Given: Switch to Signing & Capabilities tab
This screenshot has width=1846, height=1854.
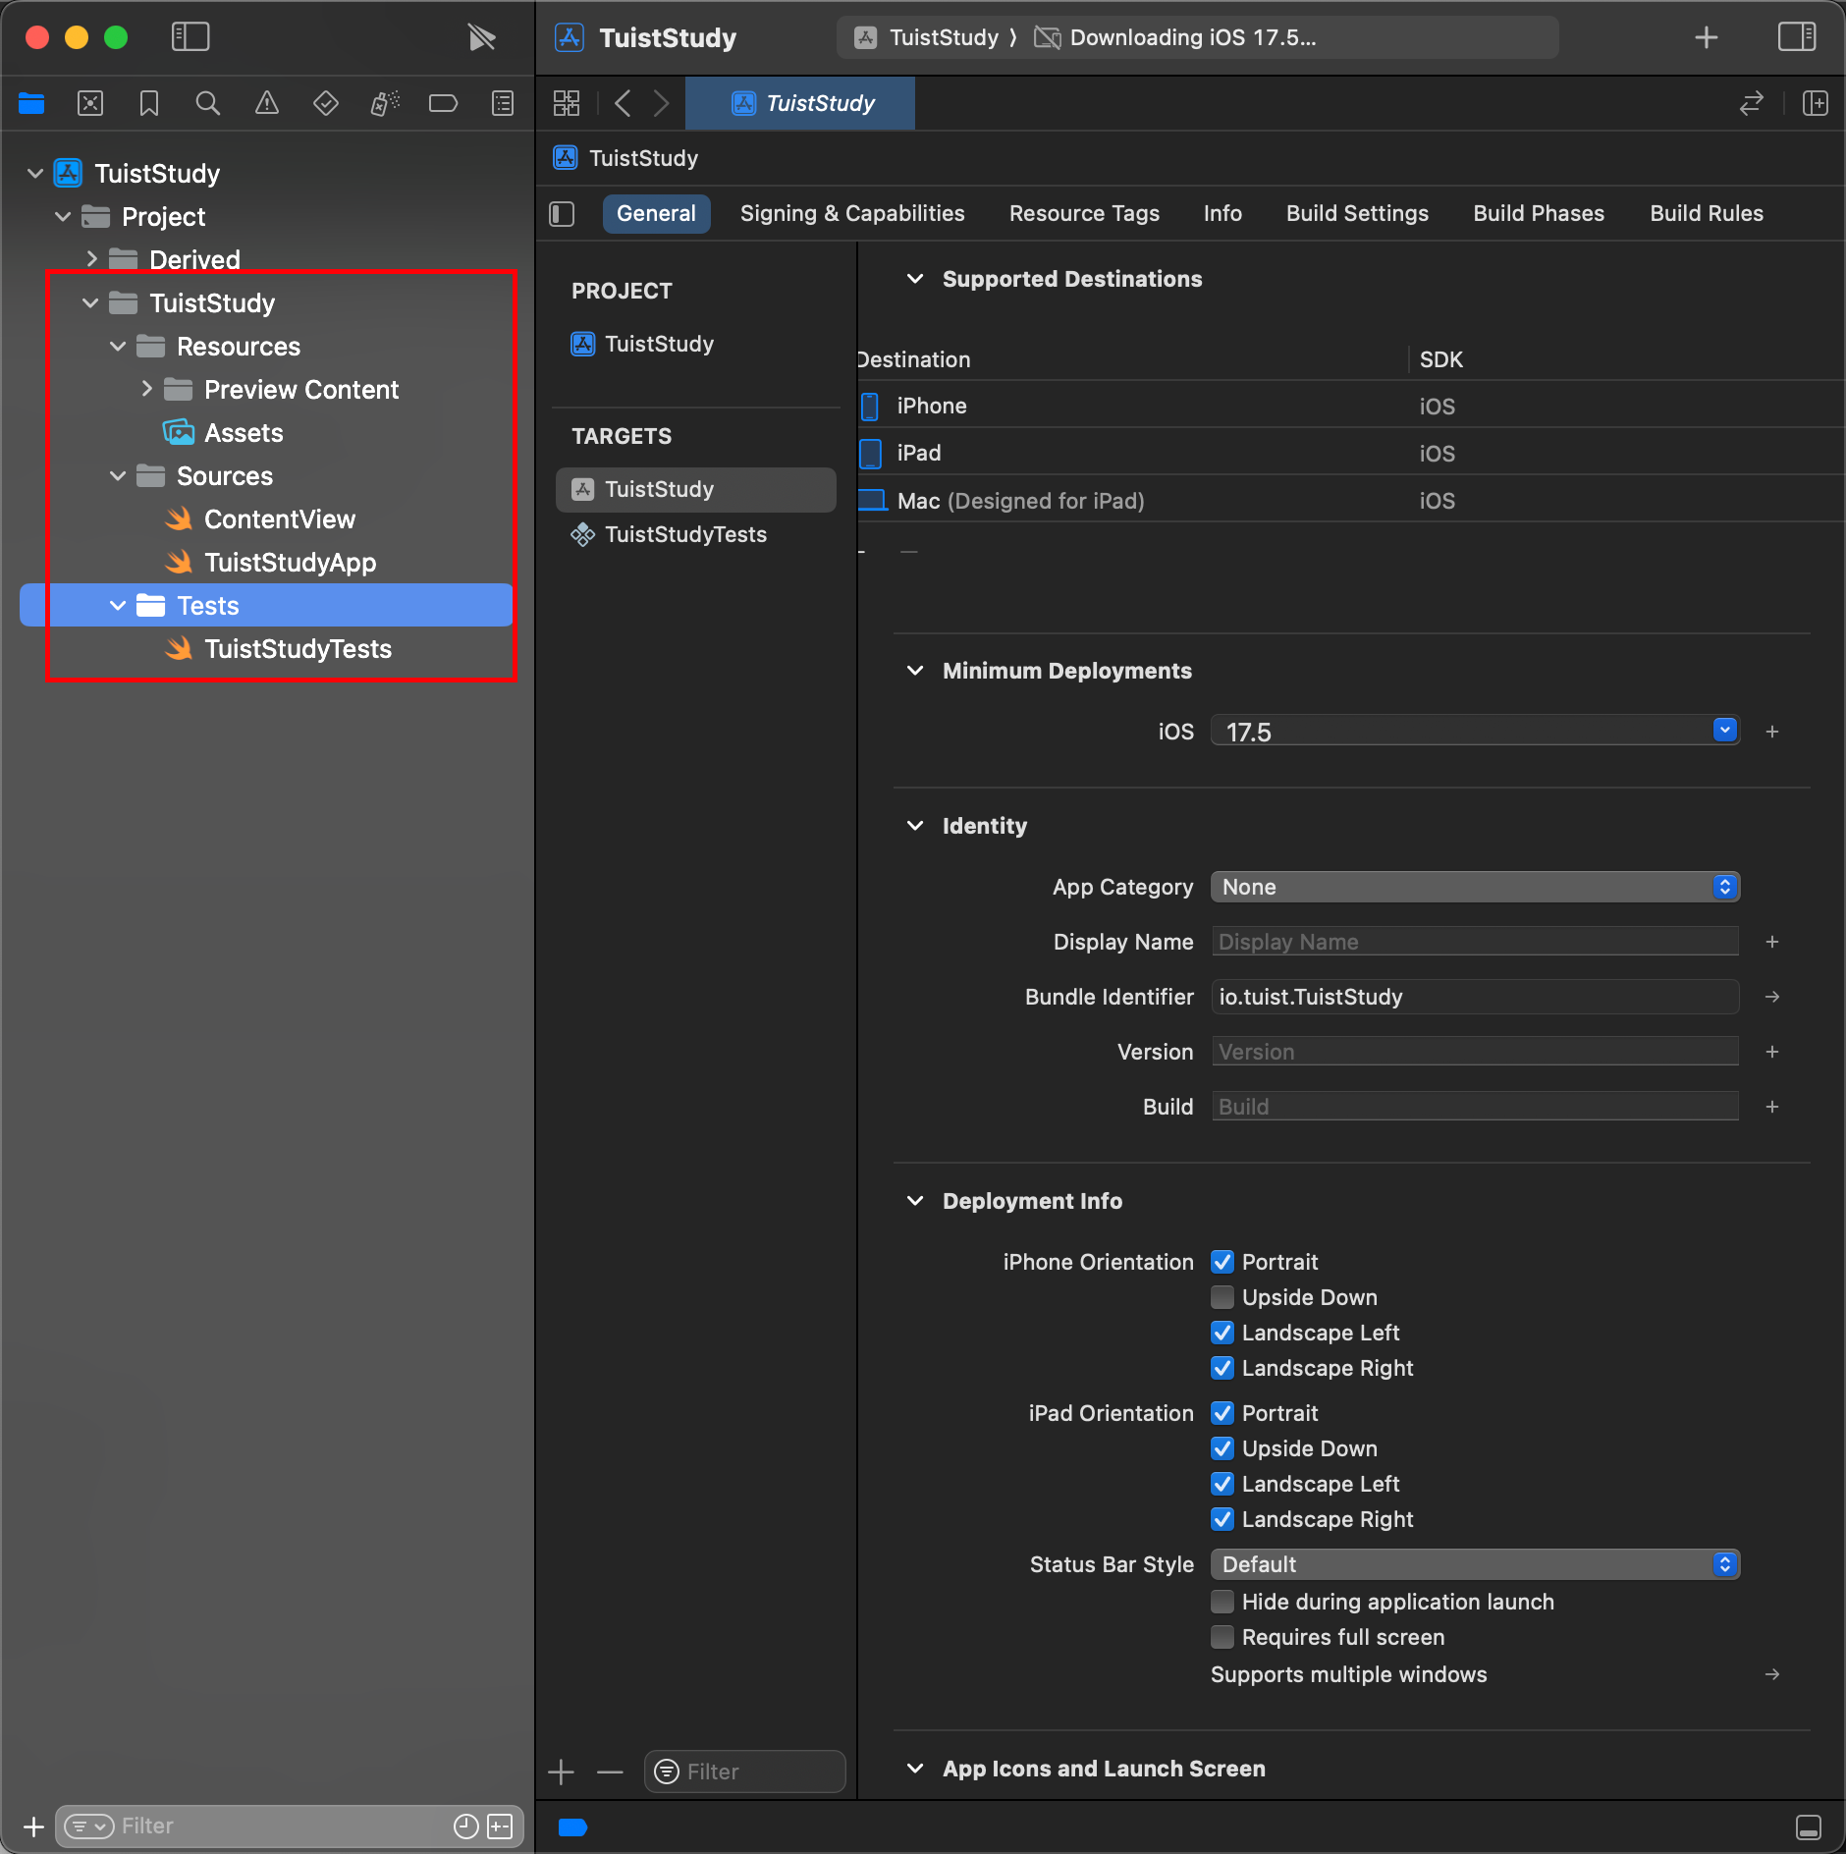Looking at the screenshot, I should pos(852,214).
